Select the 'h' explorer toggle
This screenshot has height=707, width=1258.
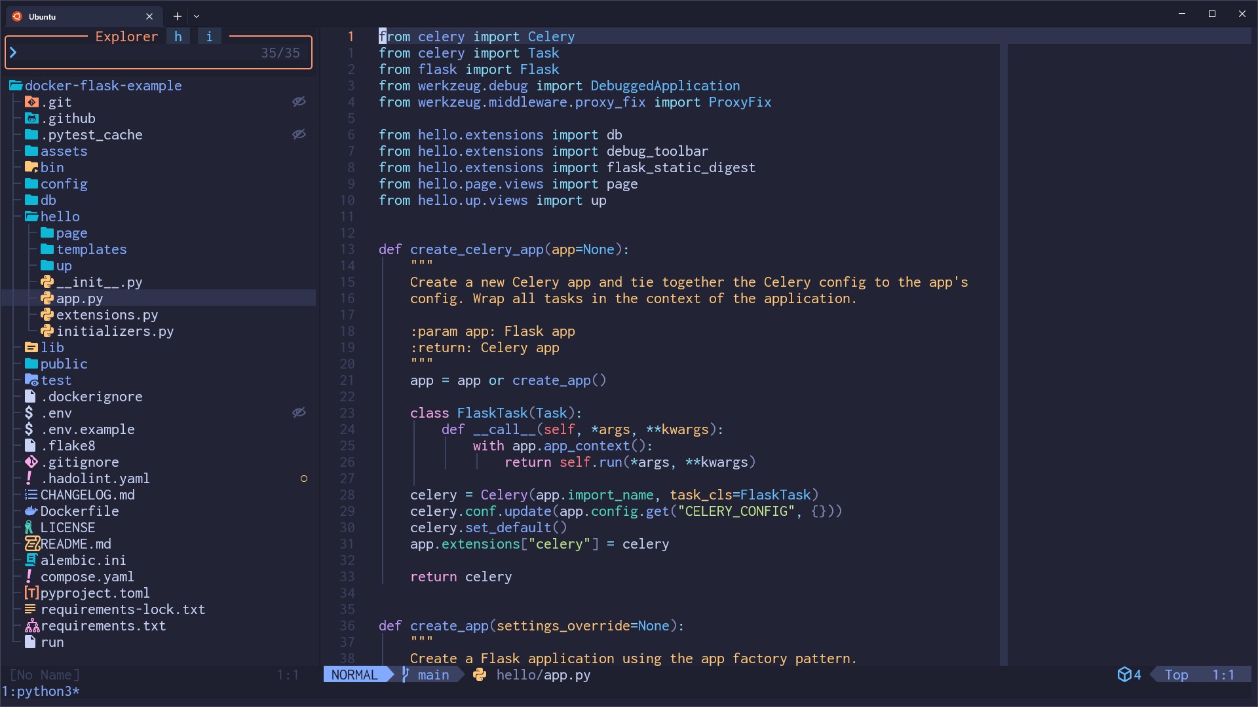178,37
